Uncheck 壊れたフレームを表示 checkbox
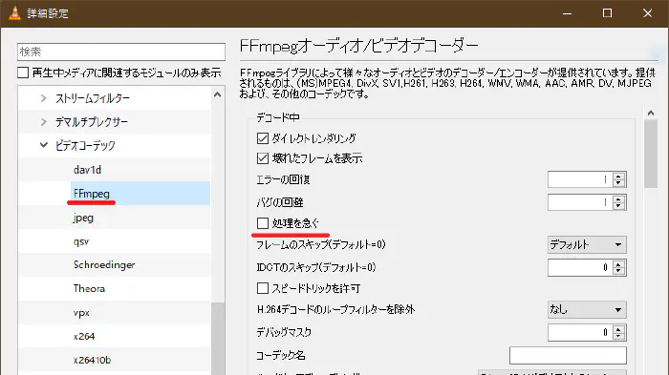 tap(263, 158)
